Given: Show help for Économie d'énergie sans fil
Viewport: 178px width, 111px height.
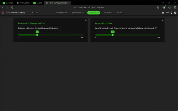Looking at the screenshot, I should pyautogui.click(x=86, y=20).
